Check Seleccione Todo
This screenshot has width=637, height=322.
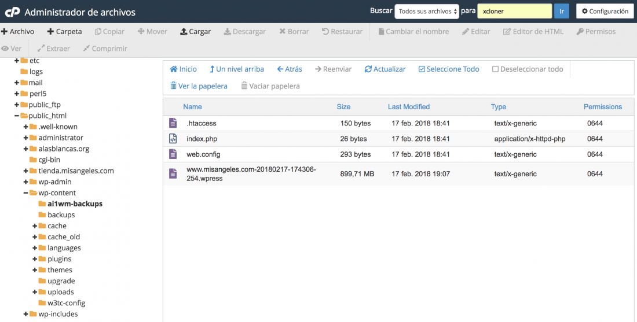click(449, 69)
